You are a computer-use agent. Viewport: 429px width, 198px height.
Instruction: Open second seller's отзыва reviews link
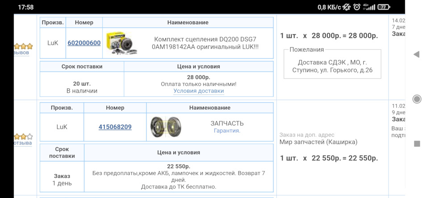[x=23, y=143]
